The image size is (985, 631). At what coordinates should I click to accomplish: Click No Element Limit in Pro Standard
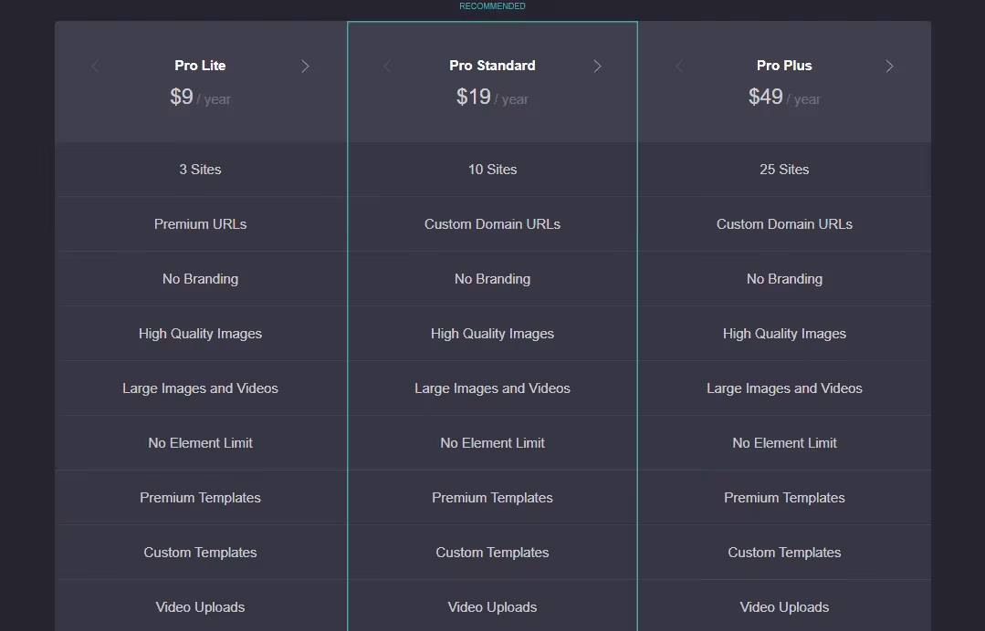pyautogui.click(x=493, y=443)
